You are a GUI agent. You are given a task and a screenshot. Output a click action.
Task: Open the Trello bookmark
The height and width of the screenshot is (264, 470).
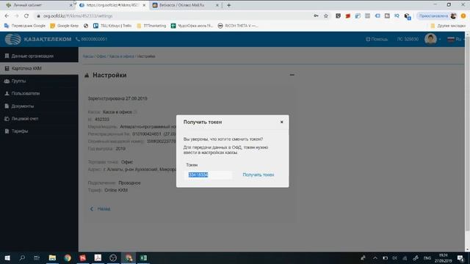(x=112, y=26)
